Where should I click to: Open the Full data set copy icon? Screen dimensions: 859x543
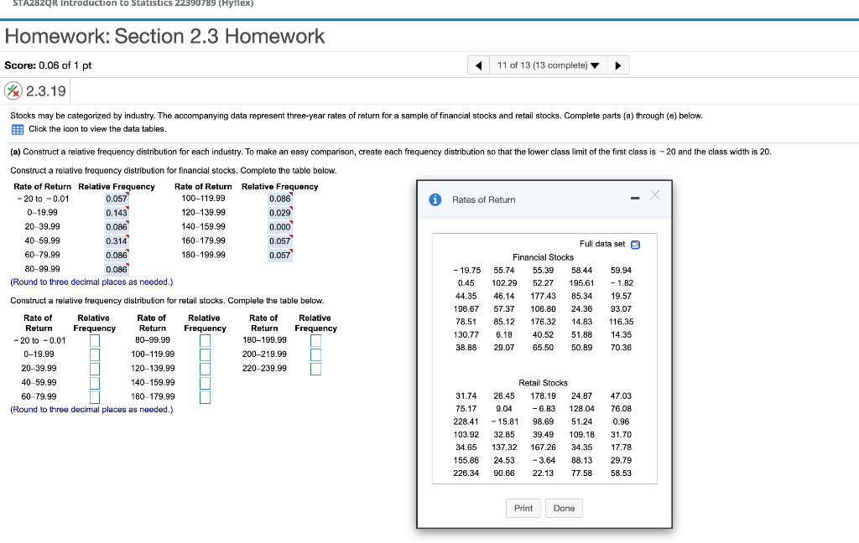(x=636, y=245)
